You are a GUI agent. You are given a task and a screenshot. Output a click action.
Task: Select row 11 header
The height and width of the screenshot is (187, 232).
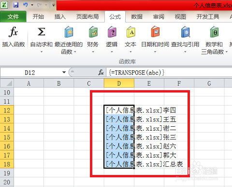coord(7,101)
